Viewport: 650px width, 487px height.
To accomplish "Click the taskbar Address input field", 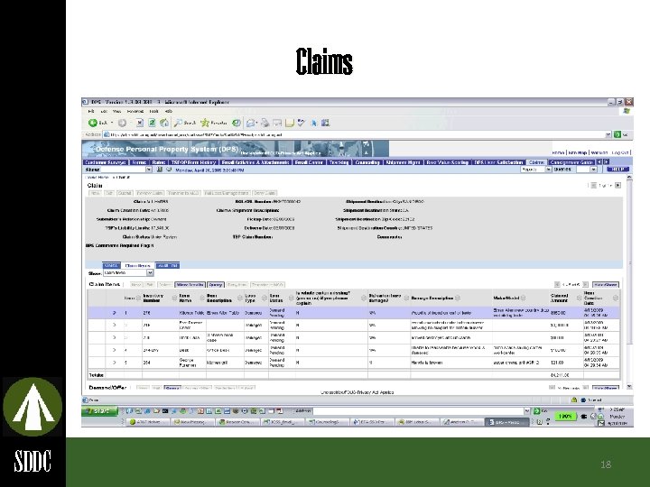I will click(418, 411).
